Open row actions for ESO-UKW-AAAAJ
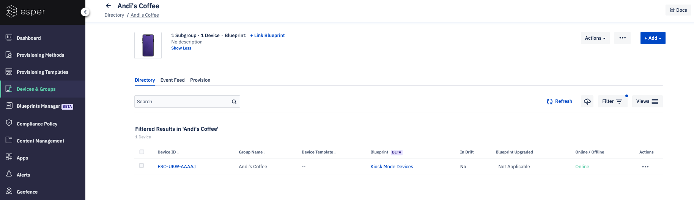Image resolution: width=694 pixels, height=200 pixels. [x=645, y=167]
